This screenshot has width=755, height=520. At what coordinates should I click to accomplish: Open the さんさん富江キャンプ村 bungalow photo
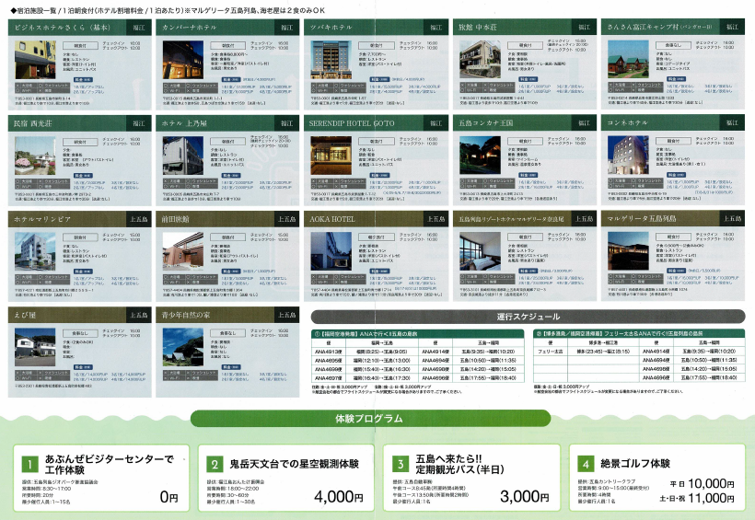click(628, 60)
